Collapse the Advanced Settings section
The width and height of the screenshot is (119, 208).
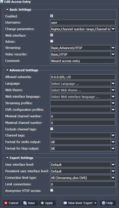7,70
